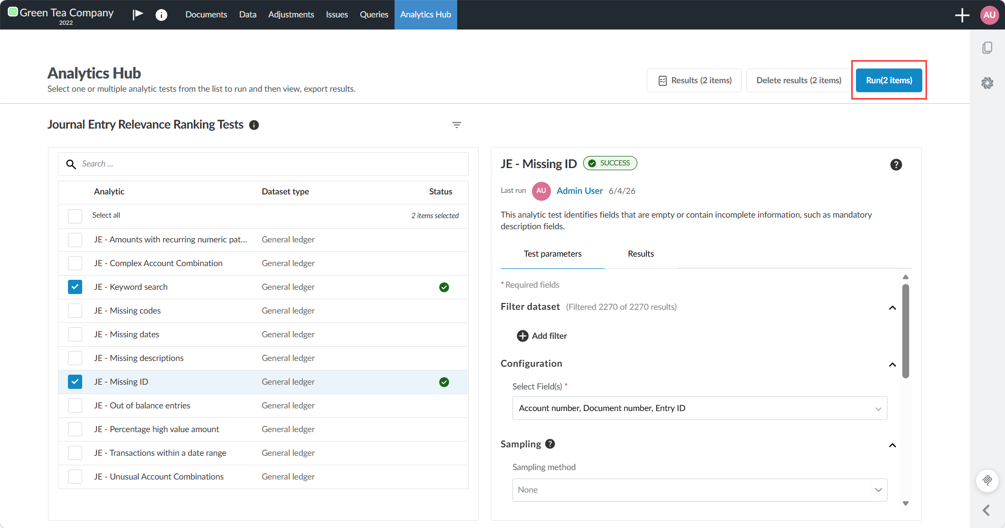Check JE - Unusual Account Combinations
1005x528 pixels.
[75, 477]
